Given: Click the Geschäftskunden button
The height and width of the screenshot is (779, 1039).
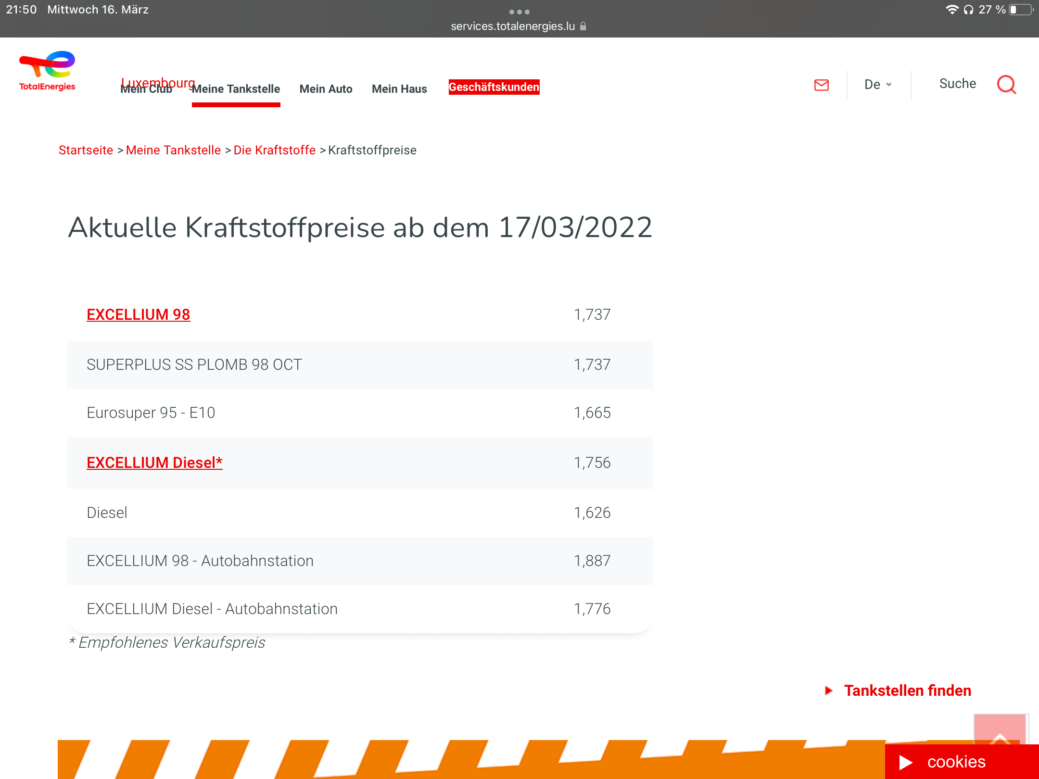Looking at the screenshot, I should (x=494, y=87).
